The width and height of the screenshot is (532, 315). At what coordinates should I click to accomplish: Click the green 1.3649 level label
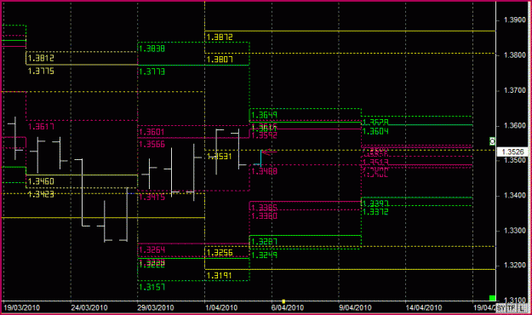coord(265,115)
